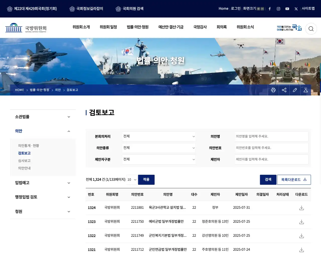Expand 청원 sidebar section
The width and height of the screenshot is (321, 256).
43,211
